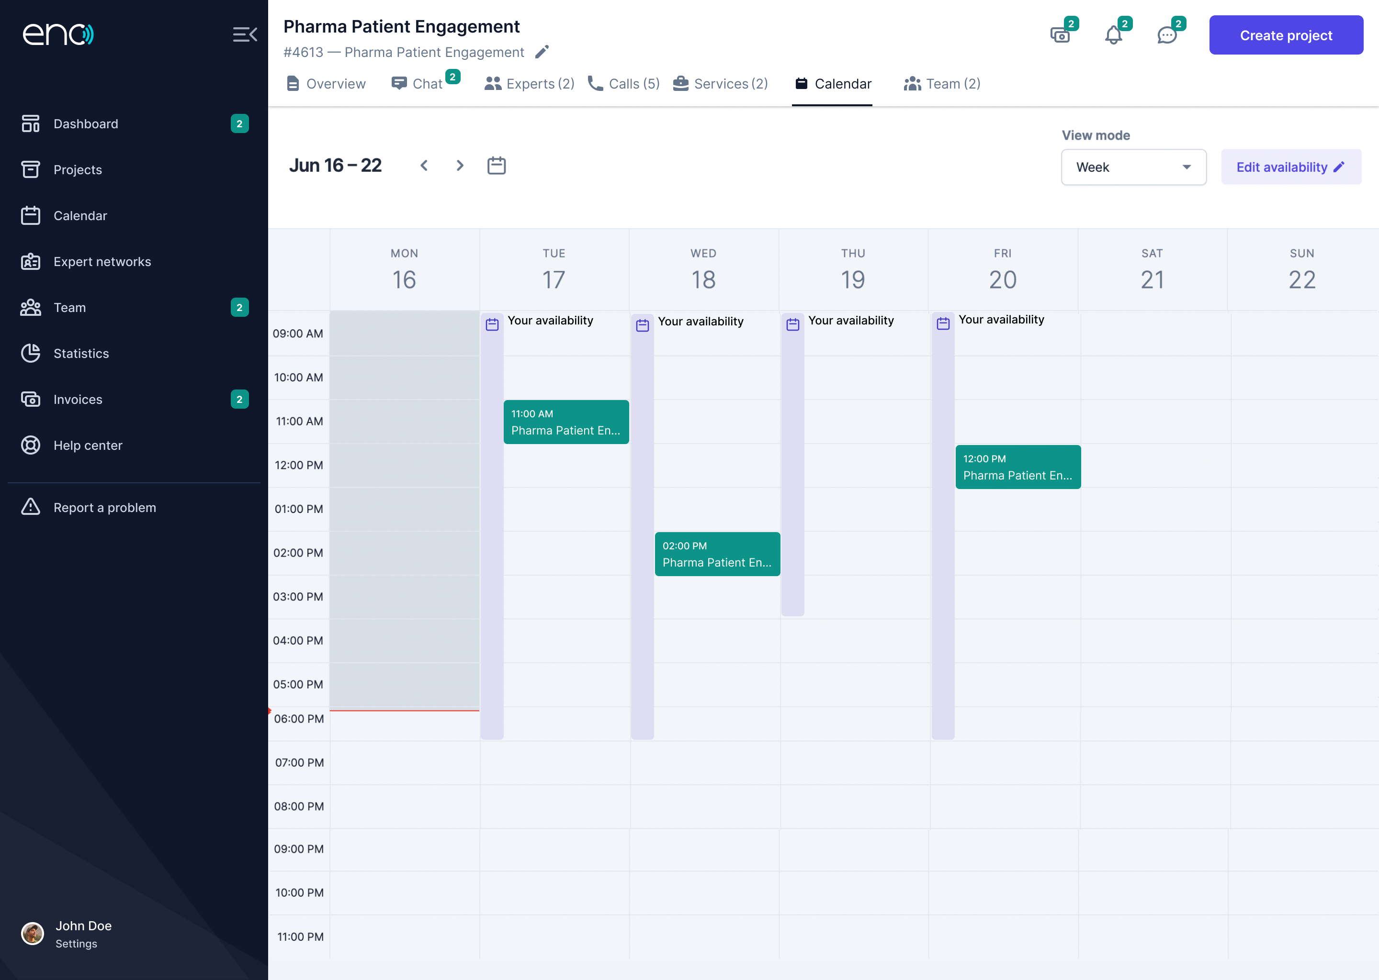
Task: Click Report a problem warning icon
Action: point(30,507)
